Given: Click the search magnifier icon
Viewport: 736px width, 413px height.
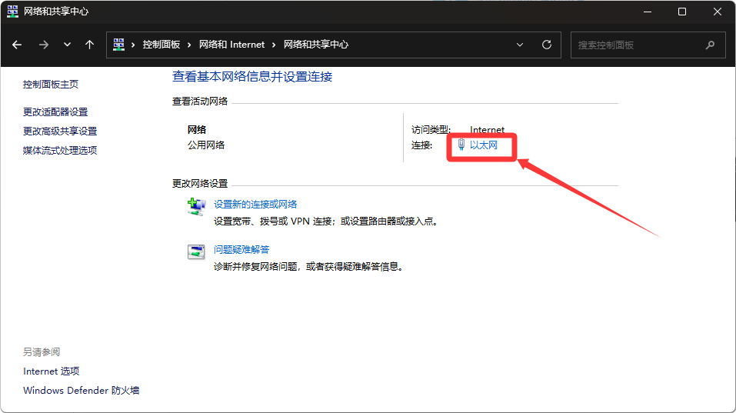Looking at the screenshot, I should pos(711,45).
